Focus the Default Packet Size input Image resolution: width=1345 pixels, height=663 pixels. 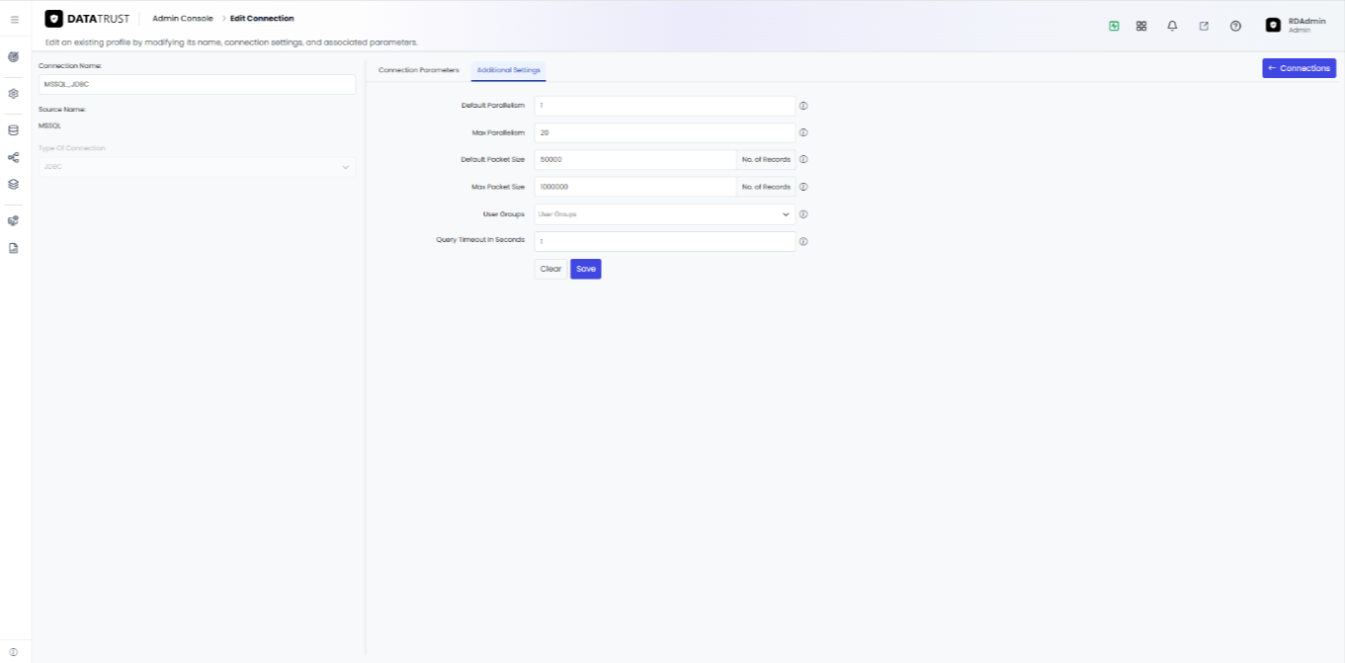coord(635,159)
